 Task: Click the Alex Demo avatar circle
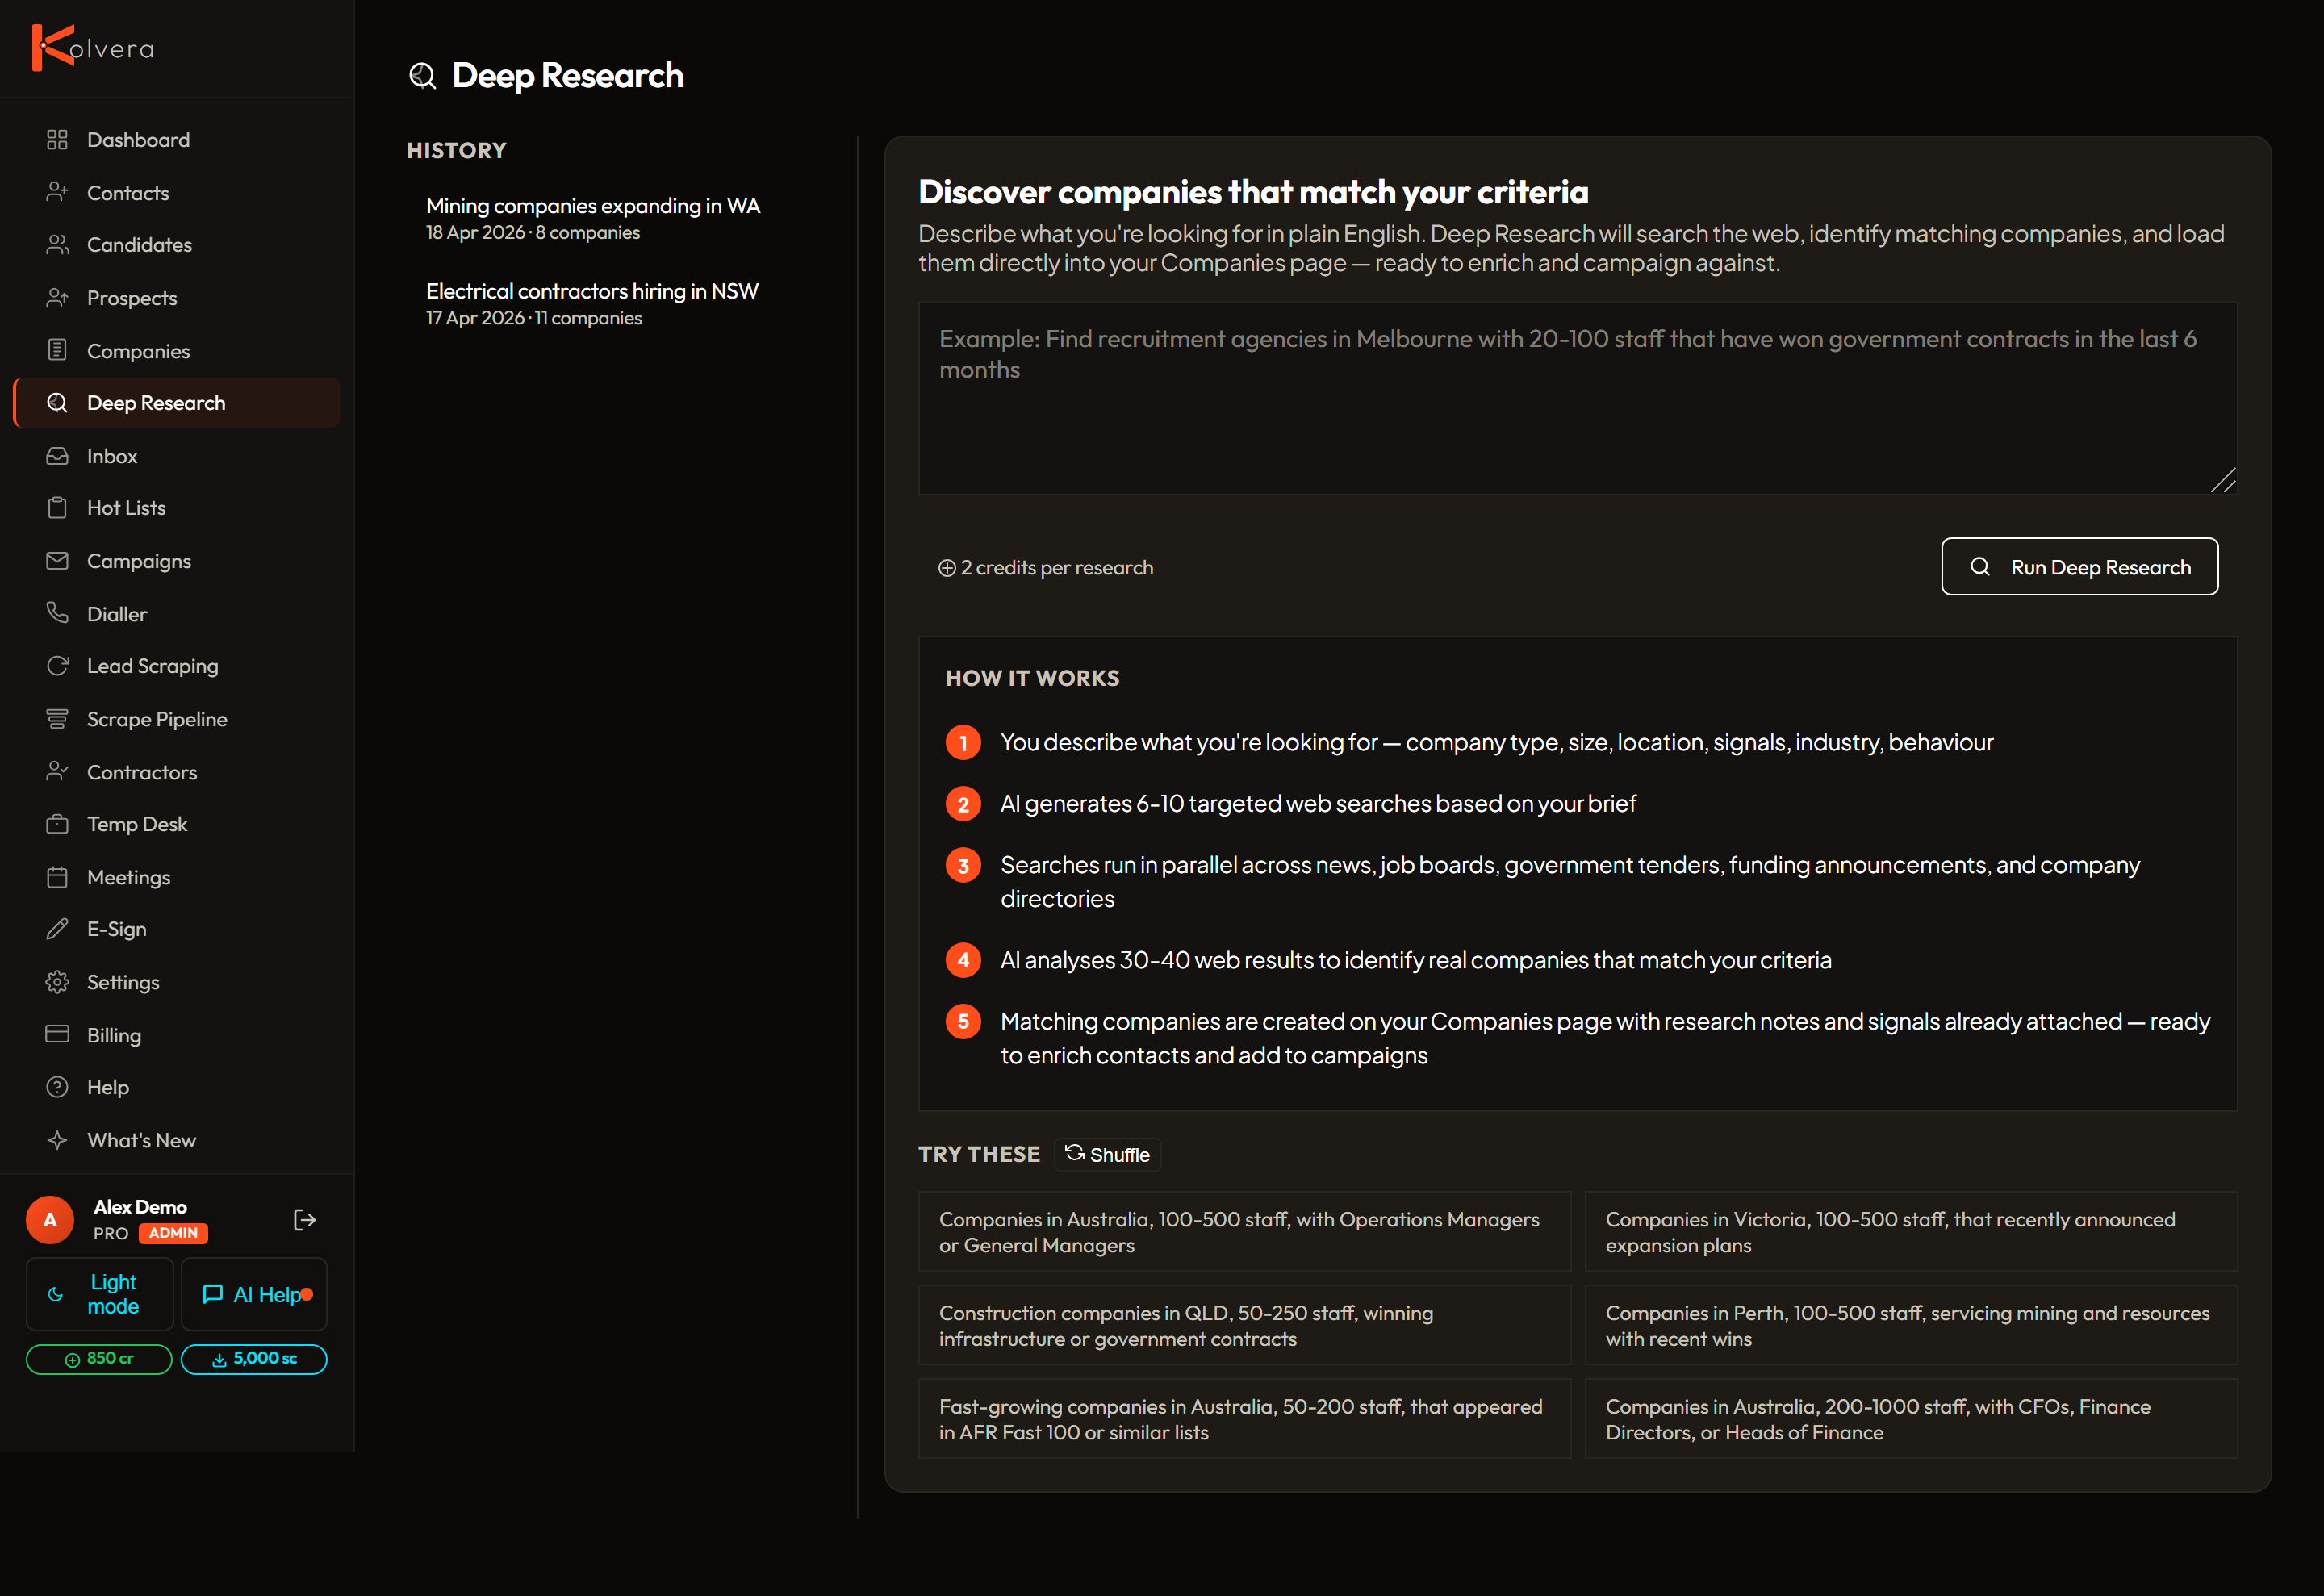(x=50, y=1220)
